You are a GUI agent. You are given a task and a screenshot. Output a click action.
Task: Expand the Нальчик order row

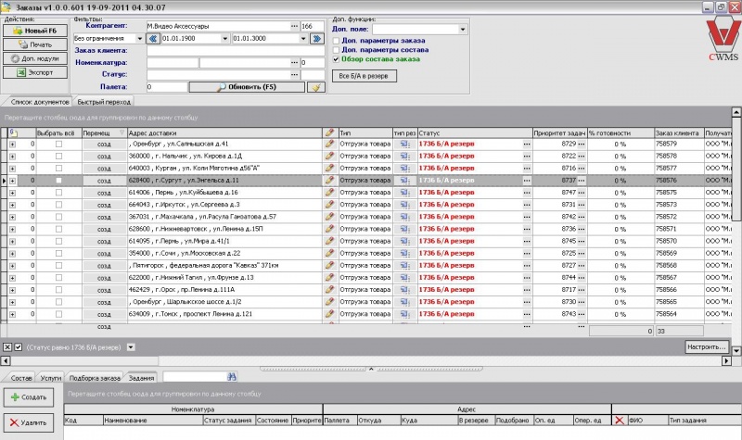coord(12,156)
